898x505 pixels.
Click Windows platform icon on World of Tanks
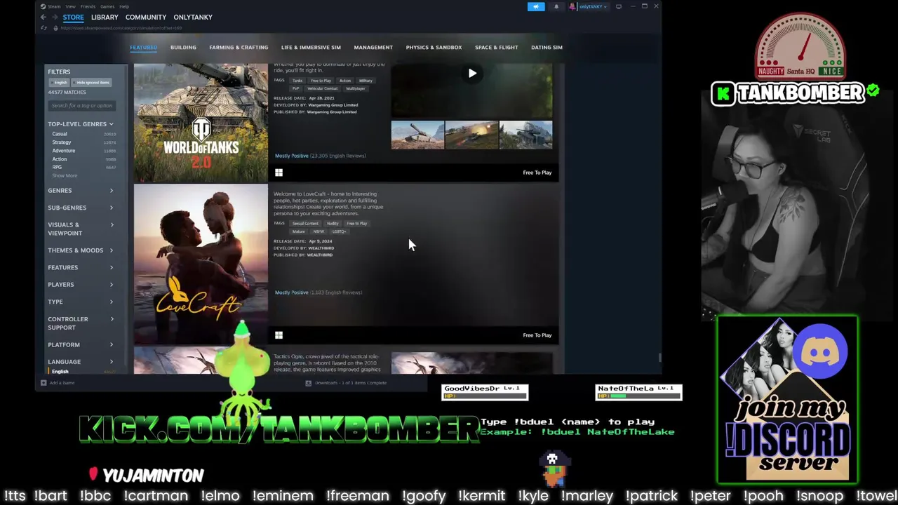point(279,173)
